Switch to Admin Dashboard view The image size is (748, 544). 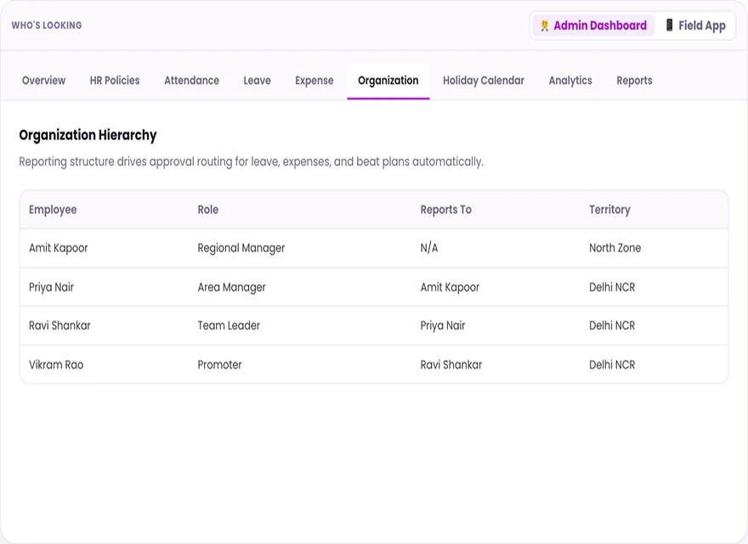[593, 25]
